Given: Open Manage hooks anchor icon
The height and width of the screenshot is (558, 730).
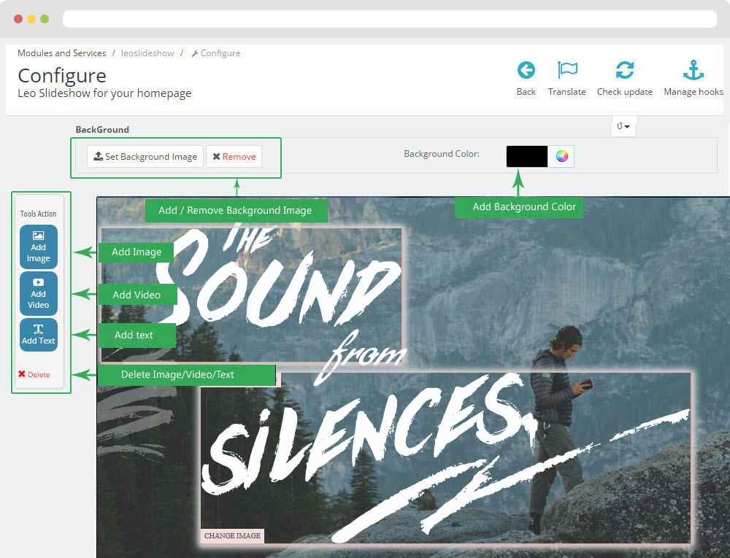Looking at the screenshot, I should point(693,70).
